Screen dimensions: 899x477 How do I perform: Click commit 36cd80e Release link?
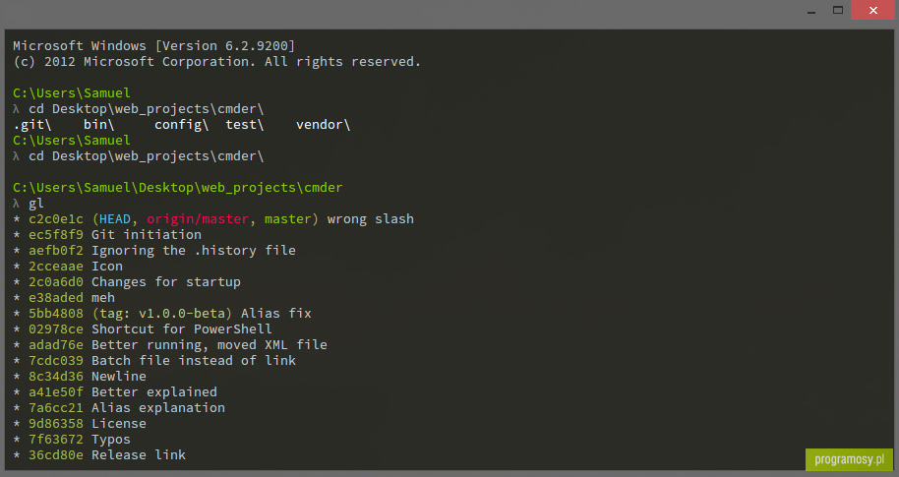click(106, 455)
